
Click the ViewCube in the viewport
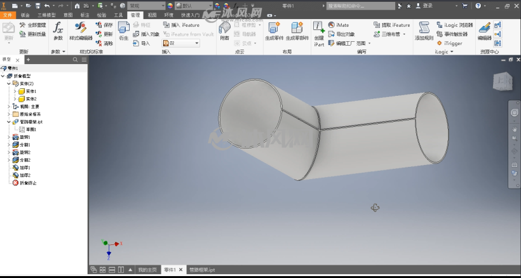503,81
